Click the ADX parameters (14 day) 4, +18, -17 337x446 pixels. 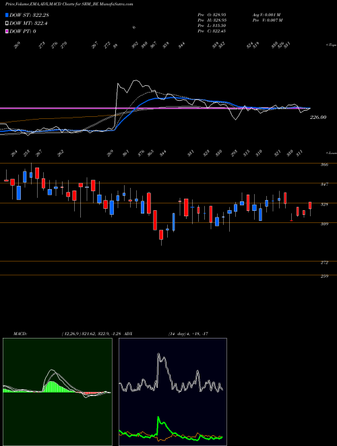click(x=188, y=333)
